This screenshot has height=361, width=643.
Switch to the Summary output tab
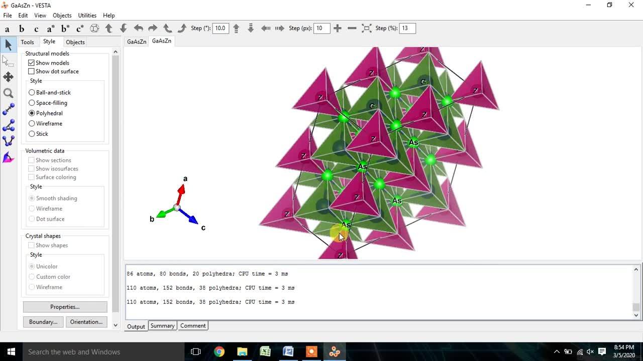(x=162, y=325)
